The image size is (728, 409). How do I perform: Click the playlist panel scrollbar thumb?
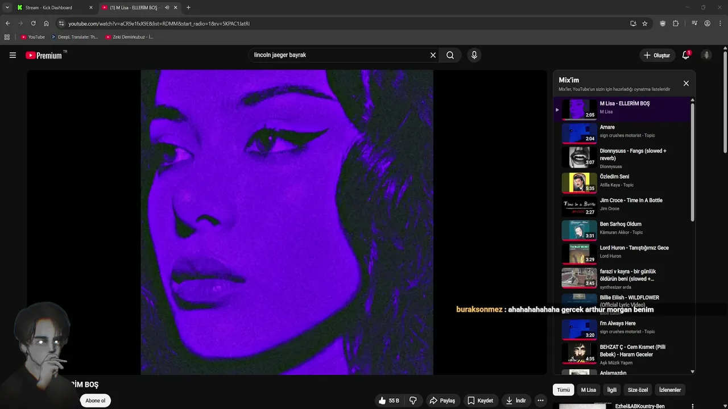[x=692, y=162]
